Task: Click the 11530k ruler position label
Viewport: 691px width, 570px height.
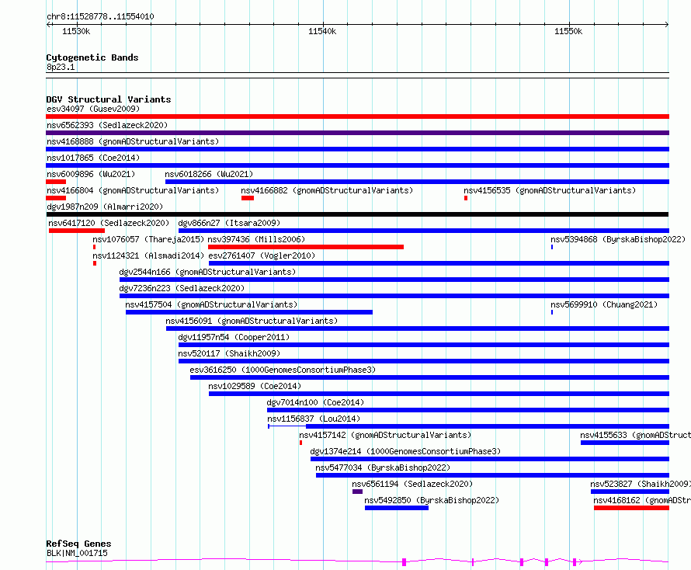Action: coord(76,31)
